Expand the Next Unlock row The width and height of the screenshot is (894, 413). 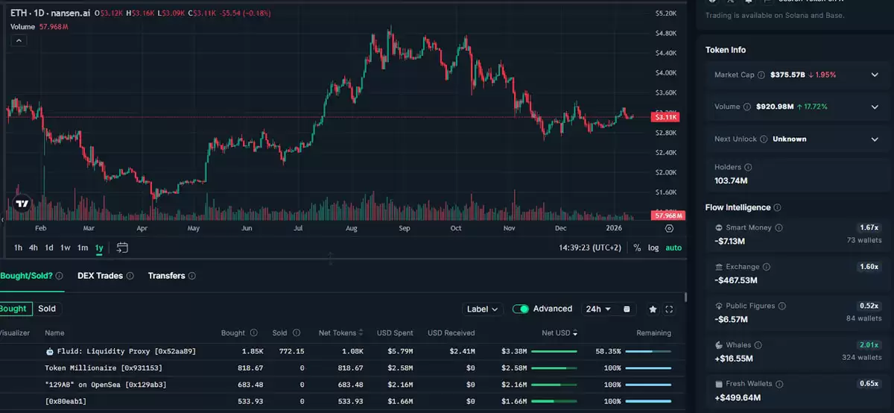tap(875, 139)
